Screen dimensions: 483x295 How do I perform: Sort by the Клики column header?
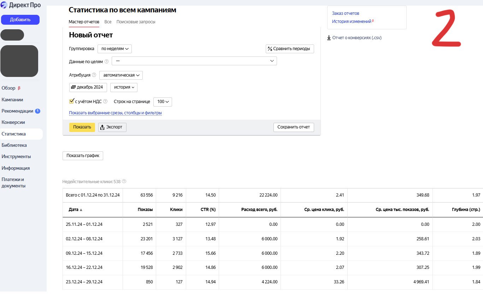pyautogui.click(x=176, y=210)
